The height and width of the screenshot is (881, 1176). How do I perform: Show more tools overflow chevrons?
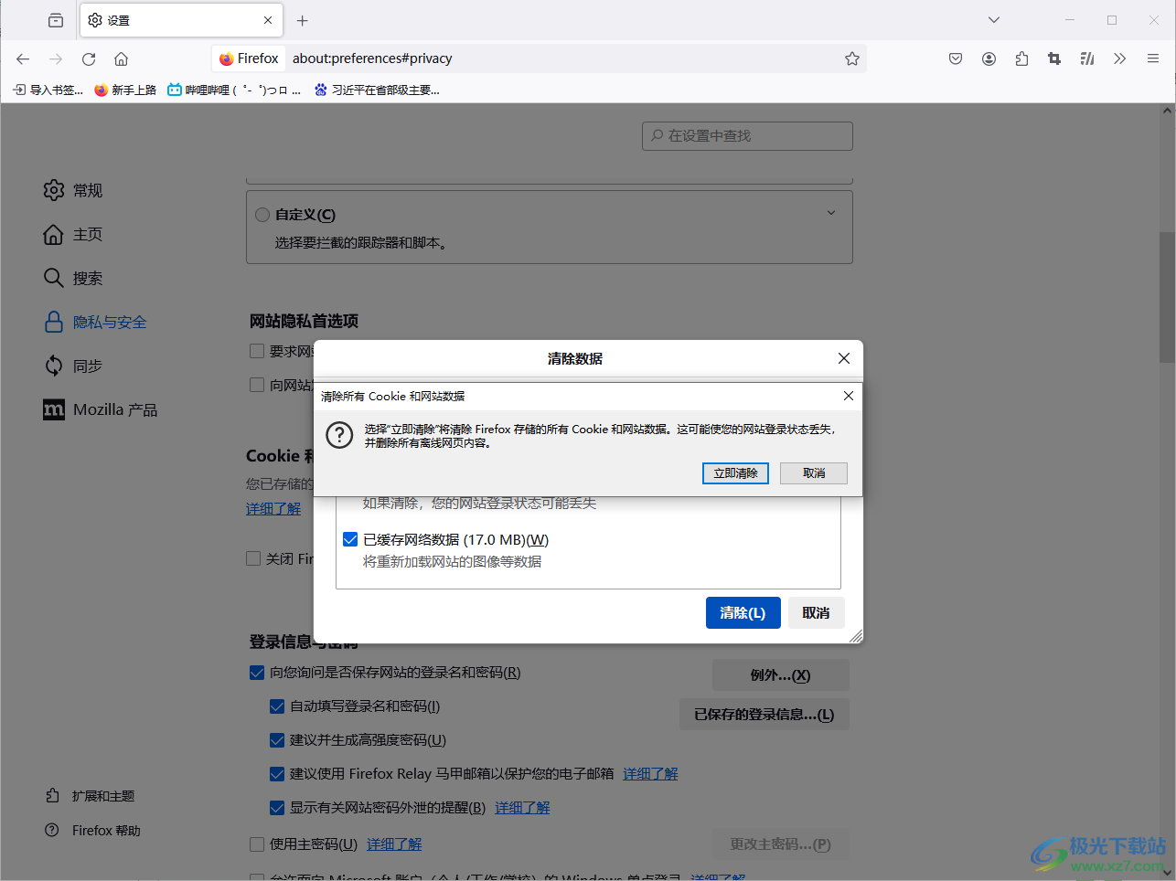point(1120,58)
